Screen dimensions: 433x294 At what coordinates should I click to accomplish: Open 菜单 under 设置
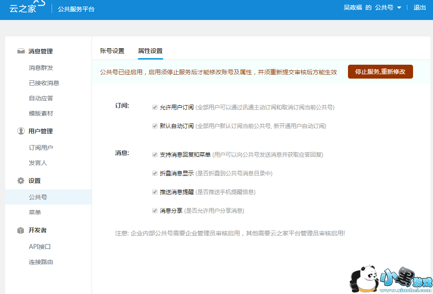(35, 212)
